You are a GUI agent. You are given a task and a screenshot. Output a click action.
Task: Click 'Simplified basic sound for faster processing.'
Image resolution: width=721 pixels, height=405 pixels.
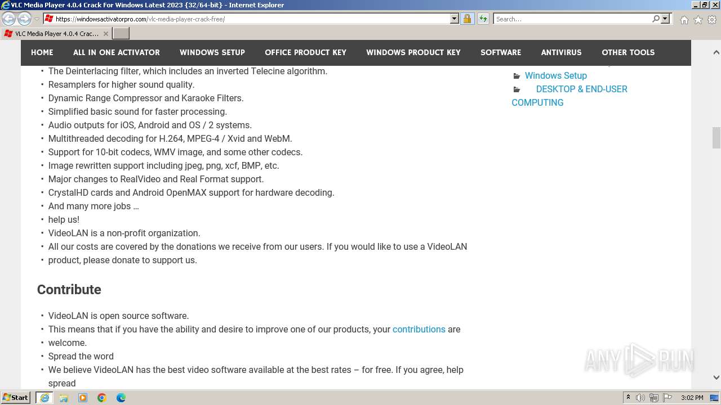[137, 111]
